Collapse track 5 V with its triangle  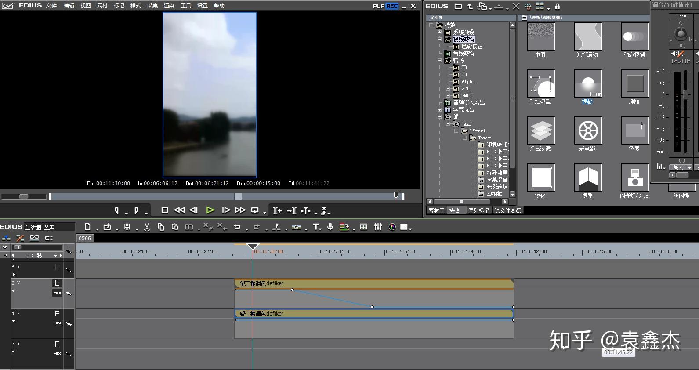[13, 291]
